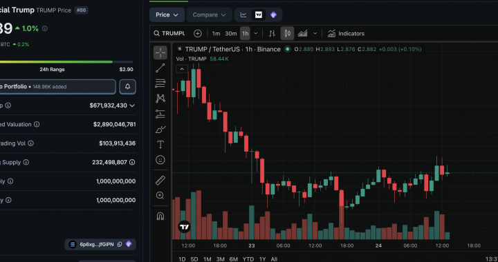Image resolution: width=498 pixels, height=262 pixels.
Task: Click the #86 rank badge
Action: [82, 10]
